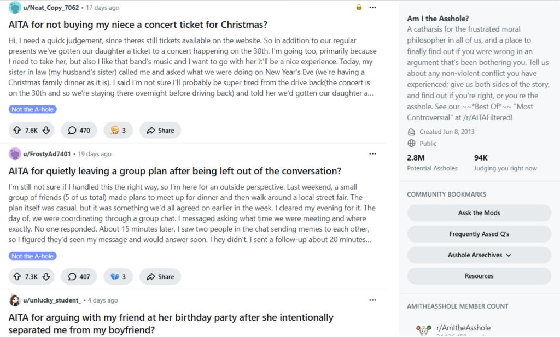
Task: Downvote the concert ticket post
Action: click(x=46, y=131)
